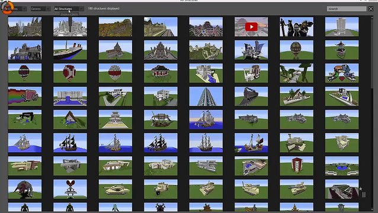Choose the kissing pixel characters with heart

tap(342, 73)
